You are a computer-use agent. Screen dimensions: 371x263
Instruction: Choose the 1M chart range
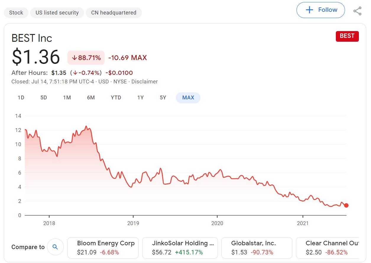(x=67, y=98)
